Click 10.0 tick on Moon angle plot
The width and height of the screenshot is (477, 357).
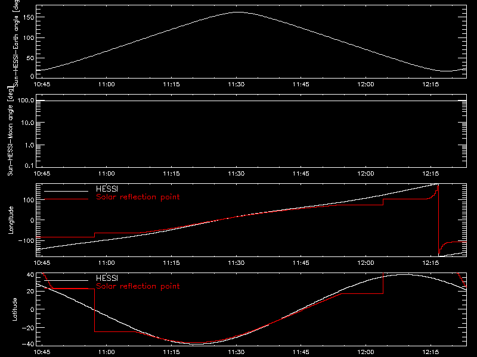27,123
